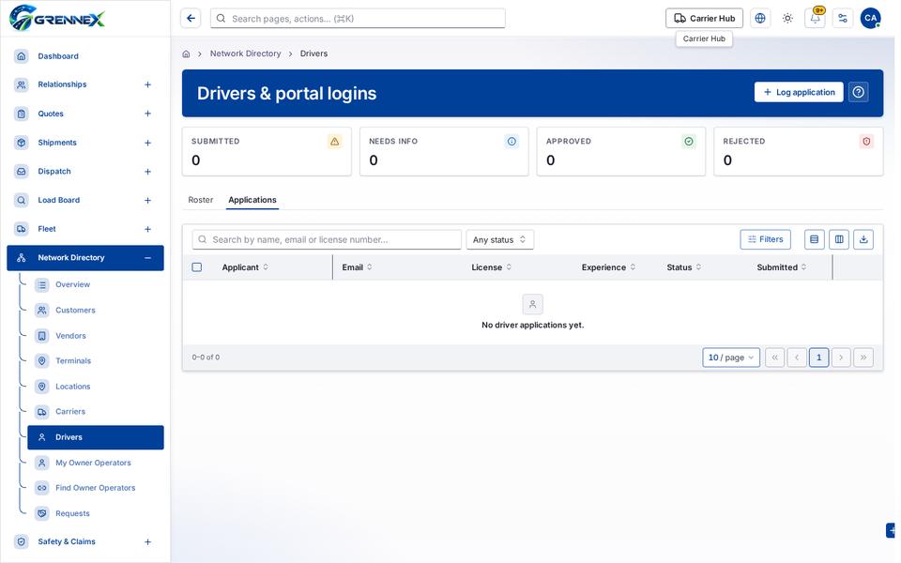Open the notifications bell

click(815, 19)
